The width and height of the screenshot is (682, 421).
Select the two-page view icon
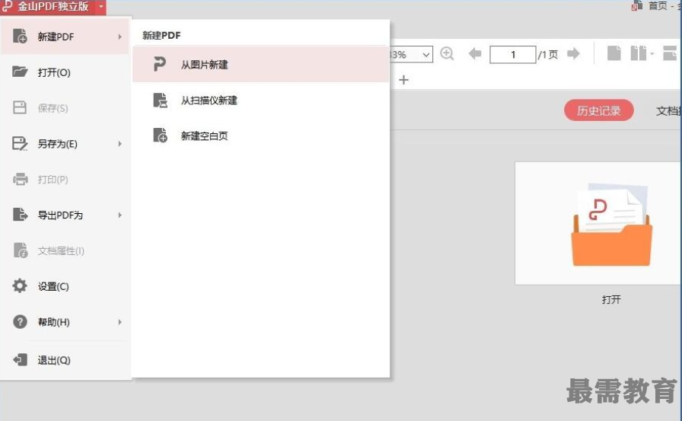639,53
